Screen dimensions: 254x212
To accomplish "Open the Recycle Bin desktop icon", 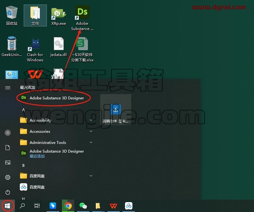I will click(12, 15).
